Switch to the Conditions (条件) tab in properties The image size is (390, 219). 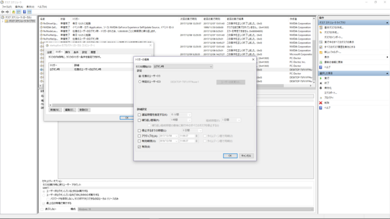76,52
